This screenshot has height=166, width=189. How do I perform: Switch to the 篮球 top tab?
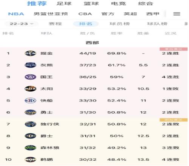pyautogui.click(x=91, y=3)
